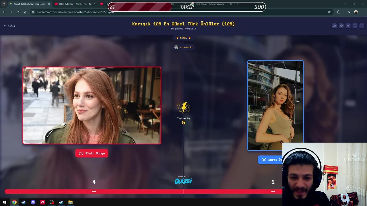Open Discord from the taskbar
Image resolution: width=367 pixels, height=206 pixels.
(33, 202)
